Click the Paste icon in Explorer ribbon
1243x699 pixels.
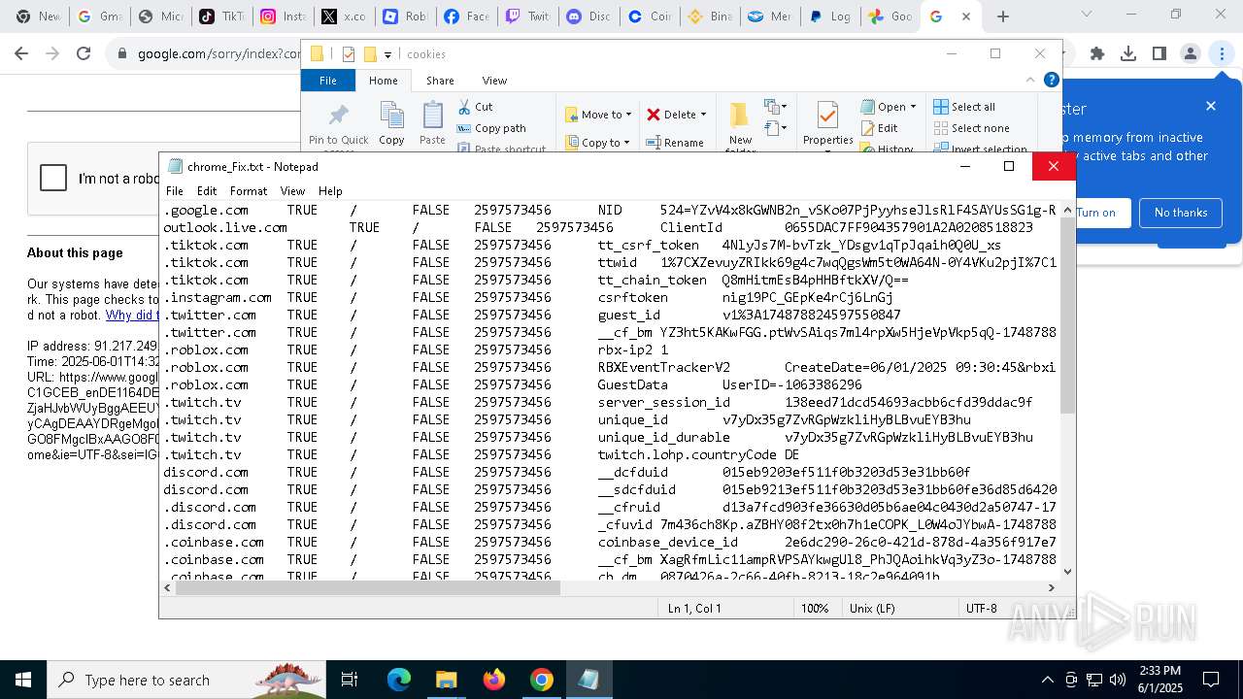[x=433, y=116]
